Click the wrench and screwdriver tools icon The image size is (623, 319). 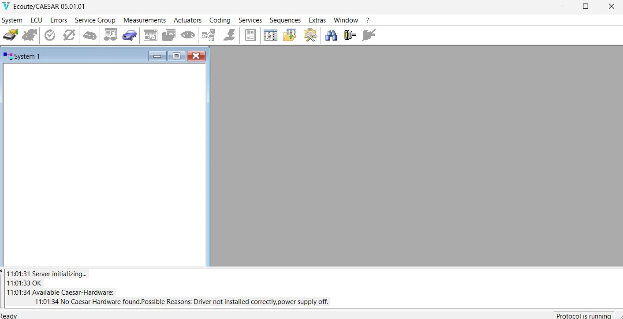pos(310,35)
